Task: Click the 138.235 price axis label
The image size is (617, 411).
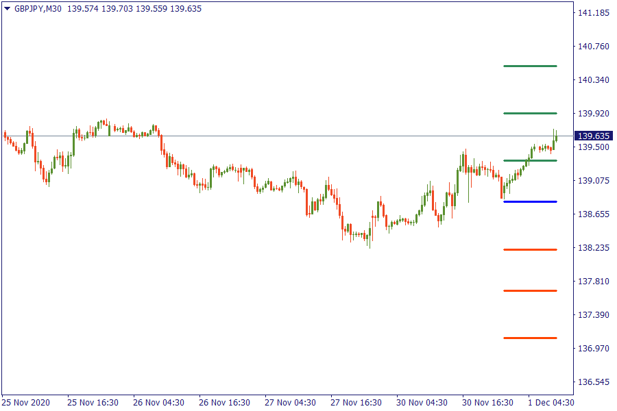Action: click(594, 248)
